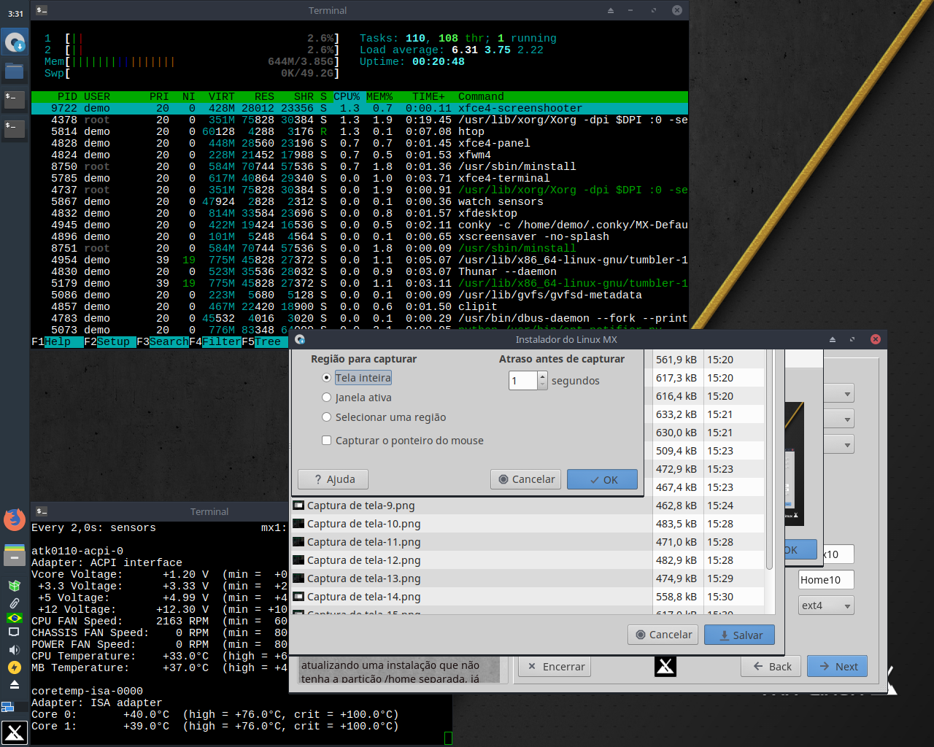Screen dimensions: 934x747
Task: Select the xfce4-panel process row in htop
Action: tap(360, 143)
